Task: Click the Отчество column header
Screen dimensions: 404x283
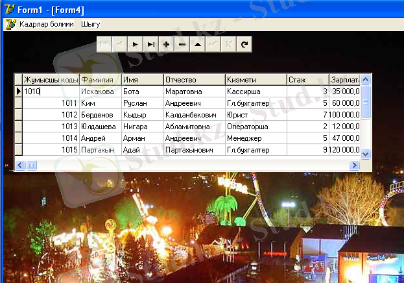Action: coord(195,80)
